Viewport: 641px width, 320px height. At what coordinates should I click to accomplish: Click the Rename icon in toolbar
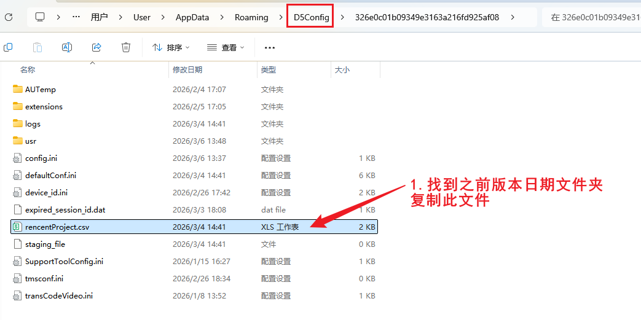click(67, 47)
